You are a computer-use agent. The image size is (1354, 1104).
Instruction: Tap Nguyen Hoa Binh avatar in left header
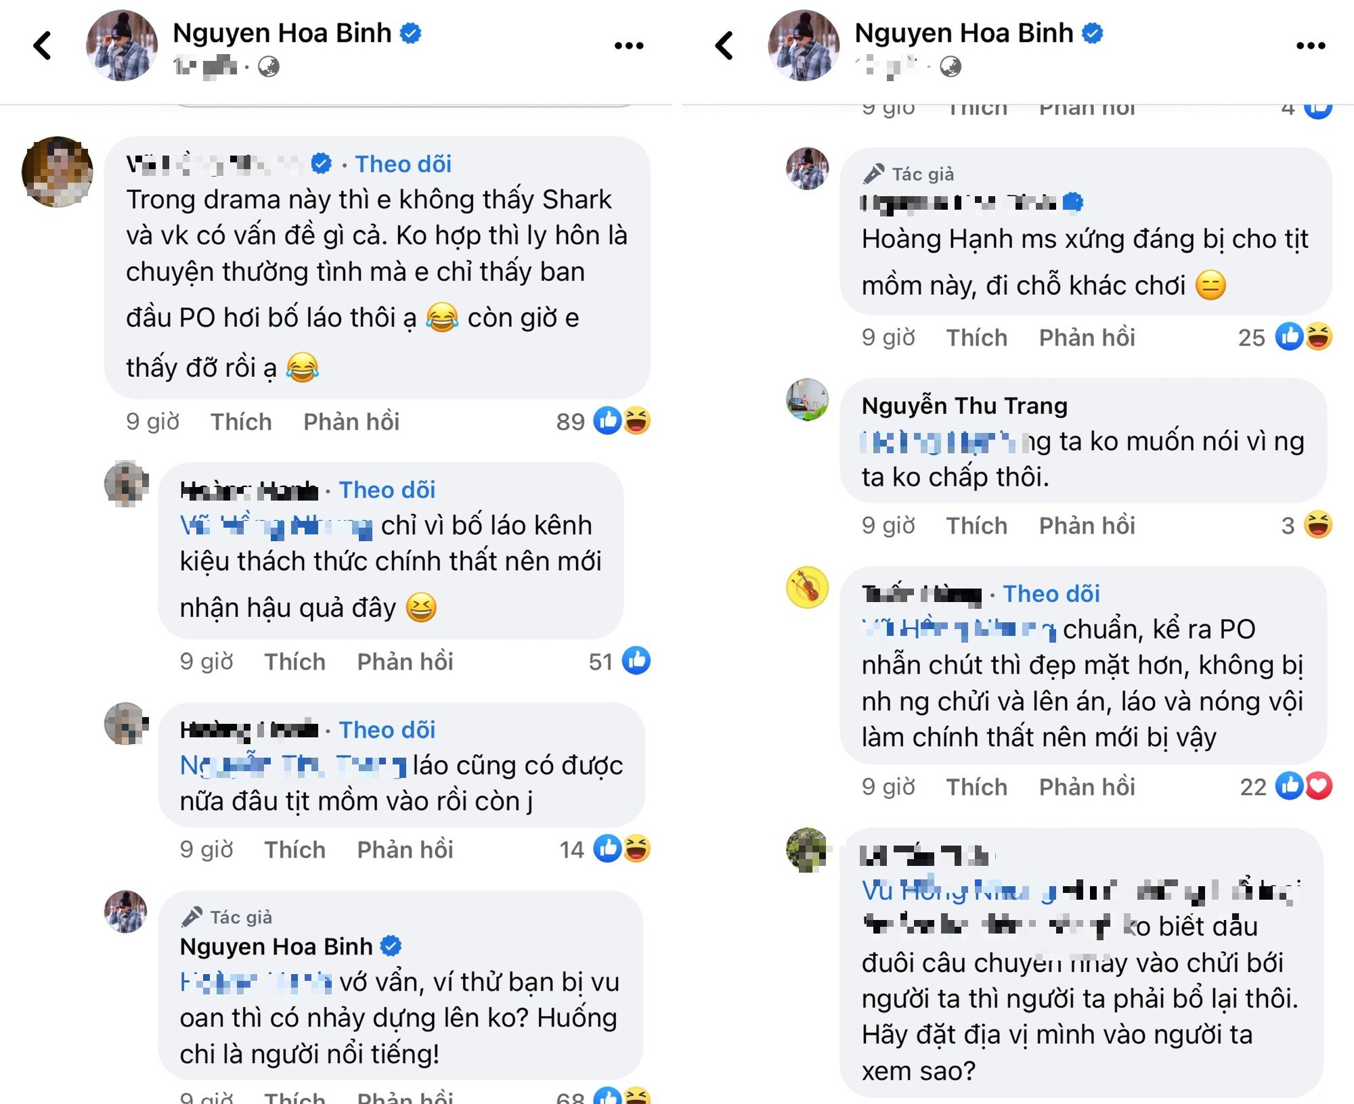click(x=122, y=46)
